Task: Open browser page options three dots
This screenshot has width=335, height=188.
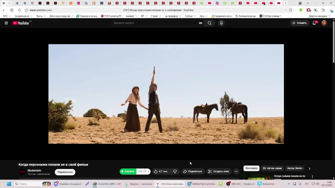Action: pos(286,10)
